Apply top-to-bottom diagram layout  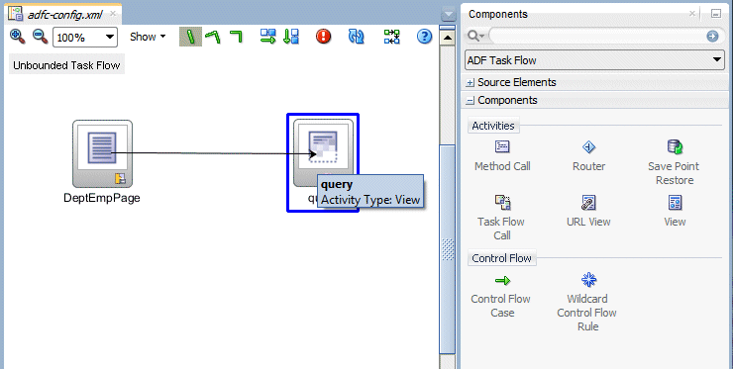click(x=291, y=37)
